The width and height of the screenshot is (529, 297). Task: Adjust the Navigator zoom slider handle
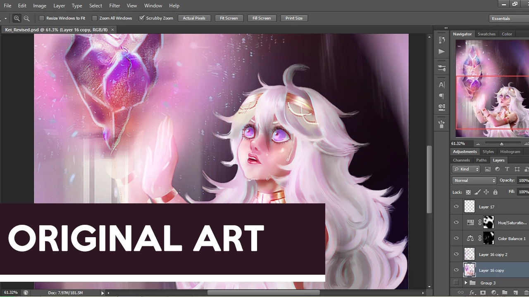coord(502,144)
